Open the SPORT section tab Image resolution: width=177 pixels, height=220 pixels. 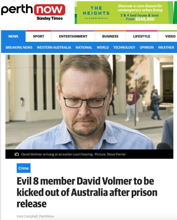(x=38, y=36)
